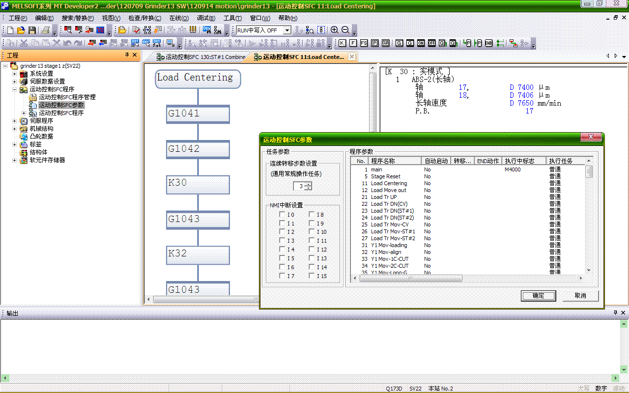The height and width of the screenshot is (393, 629).
Task: Click the program list horizontal scrollbar
Action: point(410,279)
